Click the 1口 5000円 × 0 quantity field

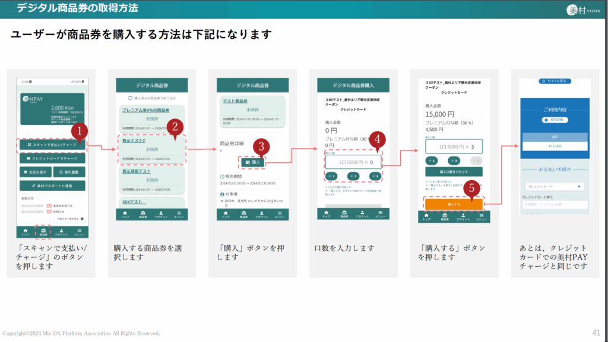pos(353,162)
